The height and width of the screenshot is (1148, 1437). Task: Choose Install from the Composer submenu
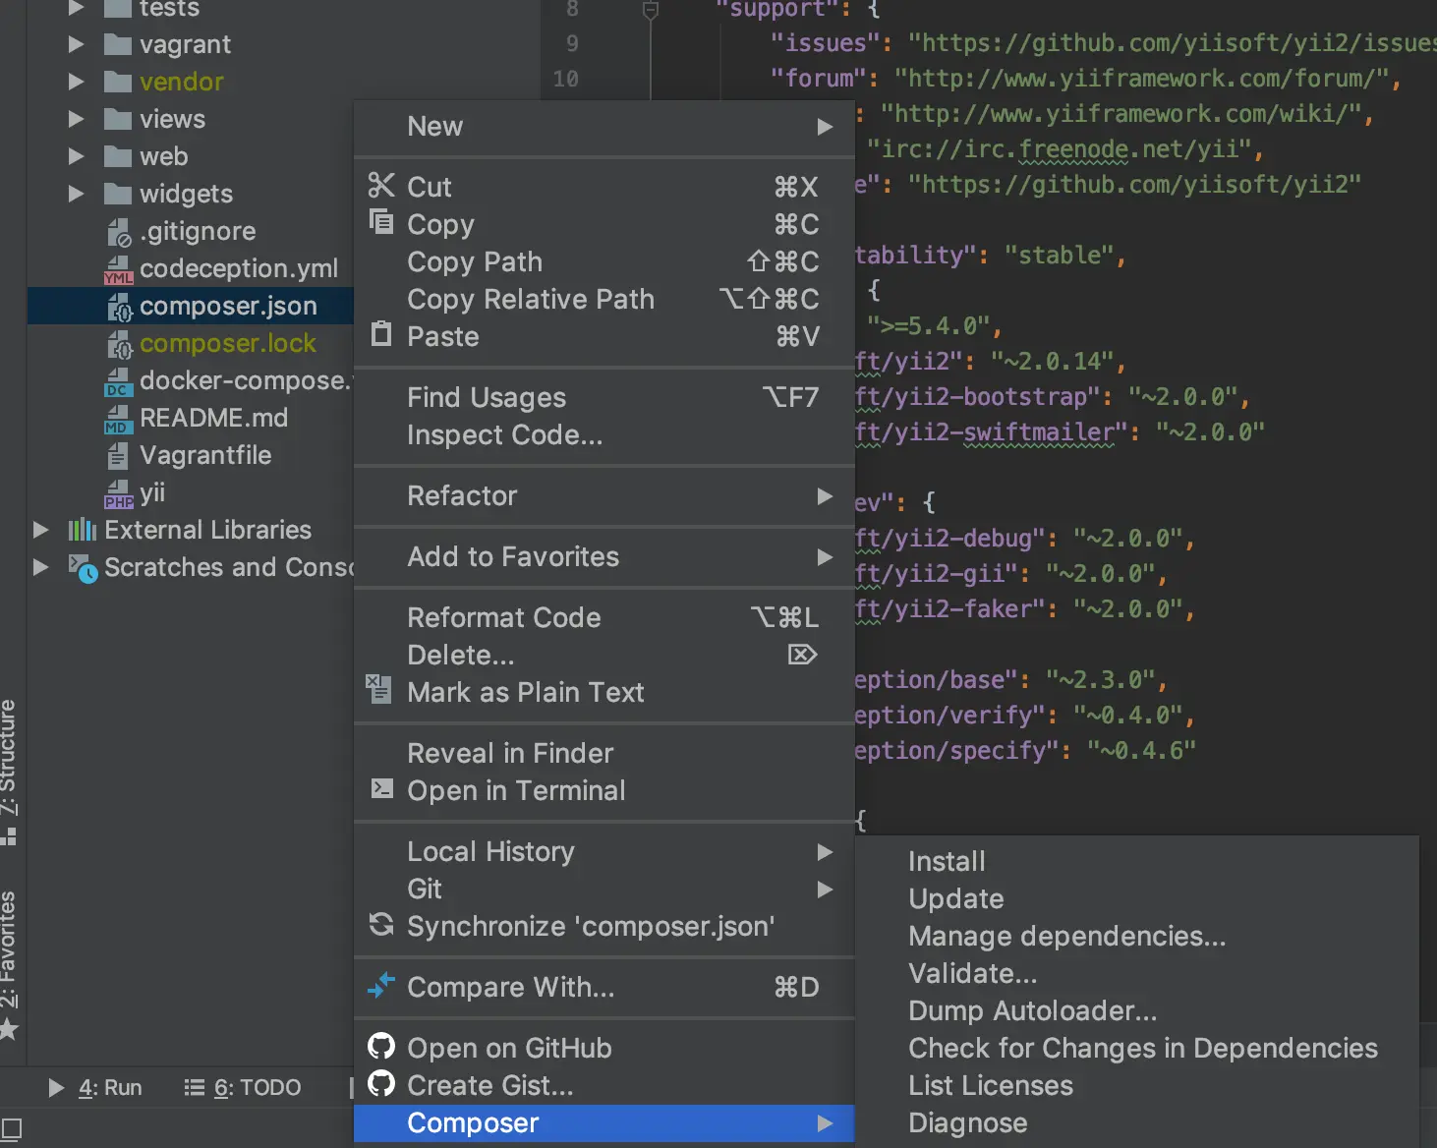coord(946,862)
